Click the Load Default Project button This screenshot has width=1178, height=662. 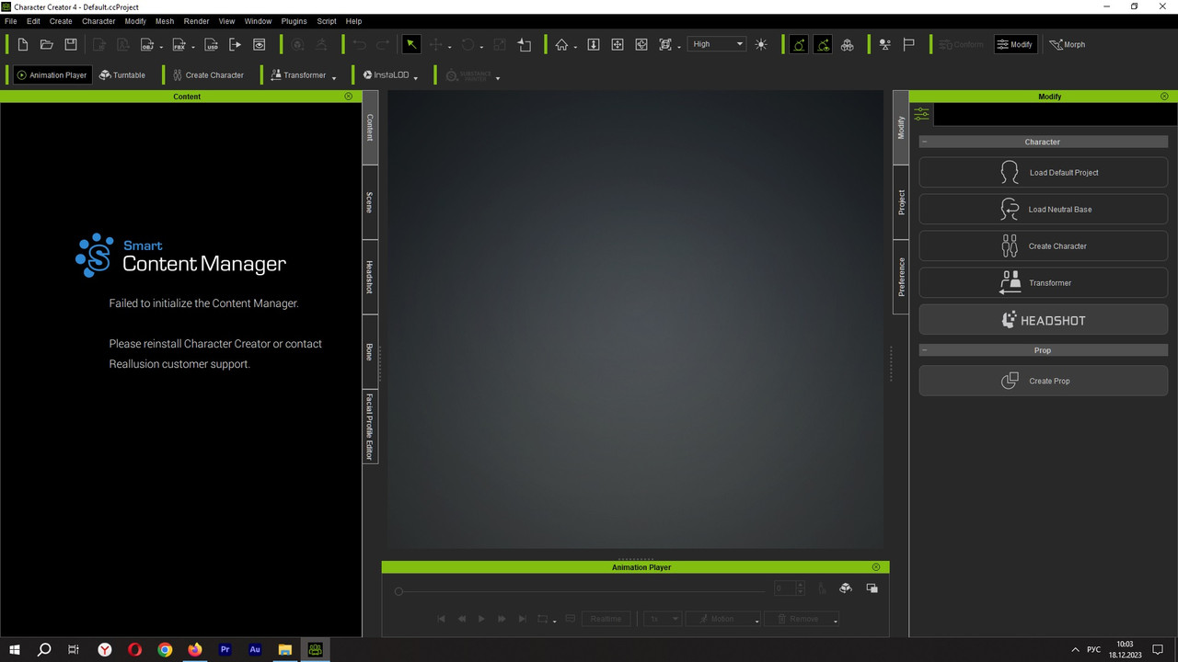click(1043, 173)
